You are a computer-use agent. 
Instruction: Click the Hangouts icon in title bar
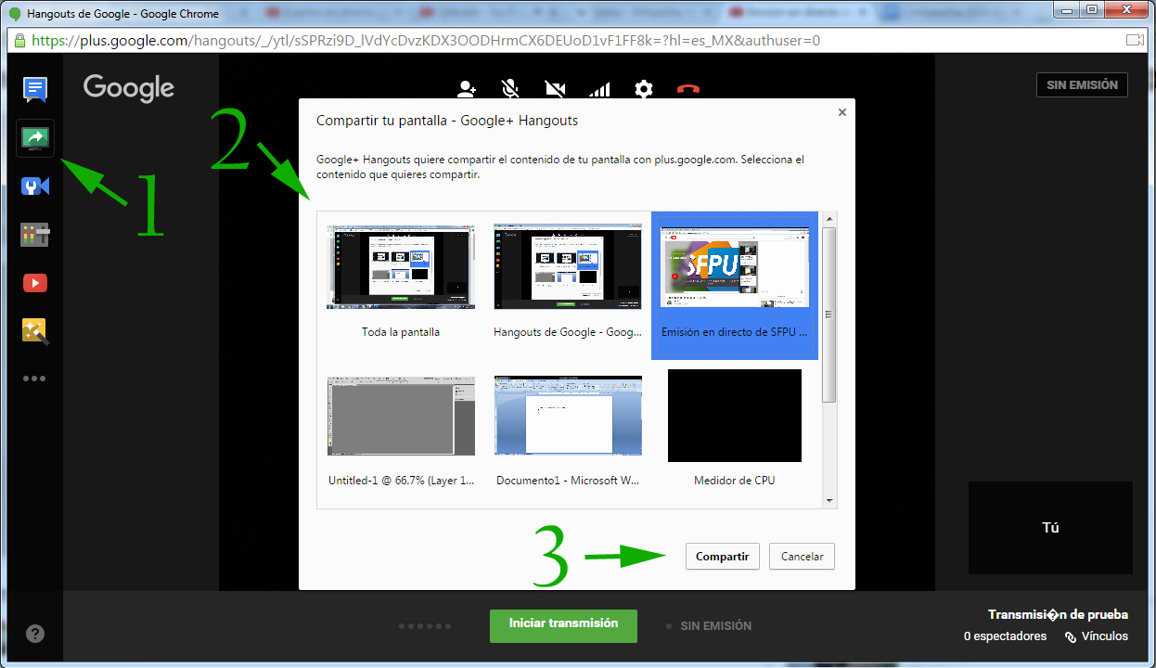click(x=15, y=14)
